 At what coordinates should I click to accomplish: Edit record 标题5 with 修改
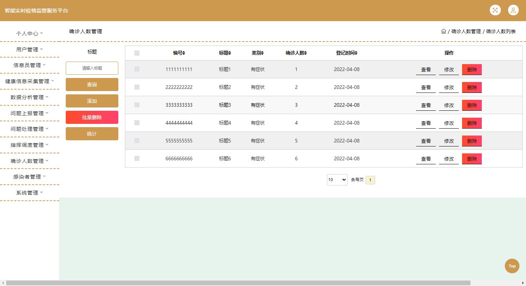pos(449,141)
